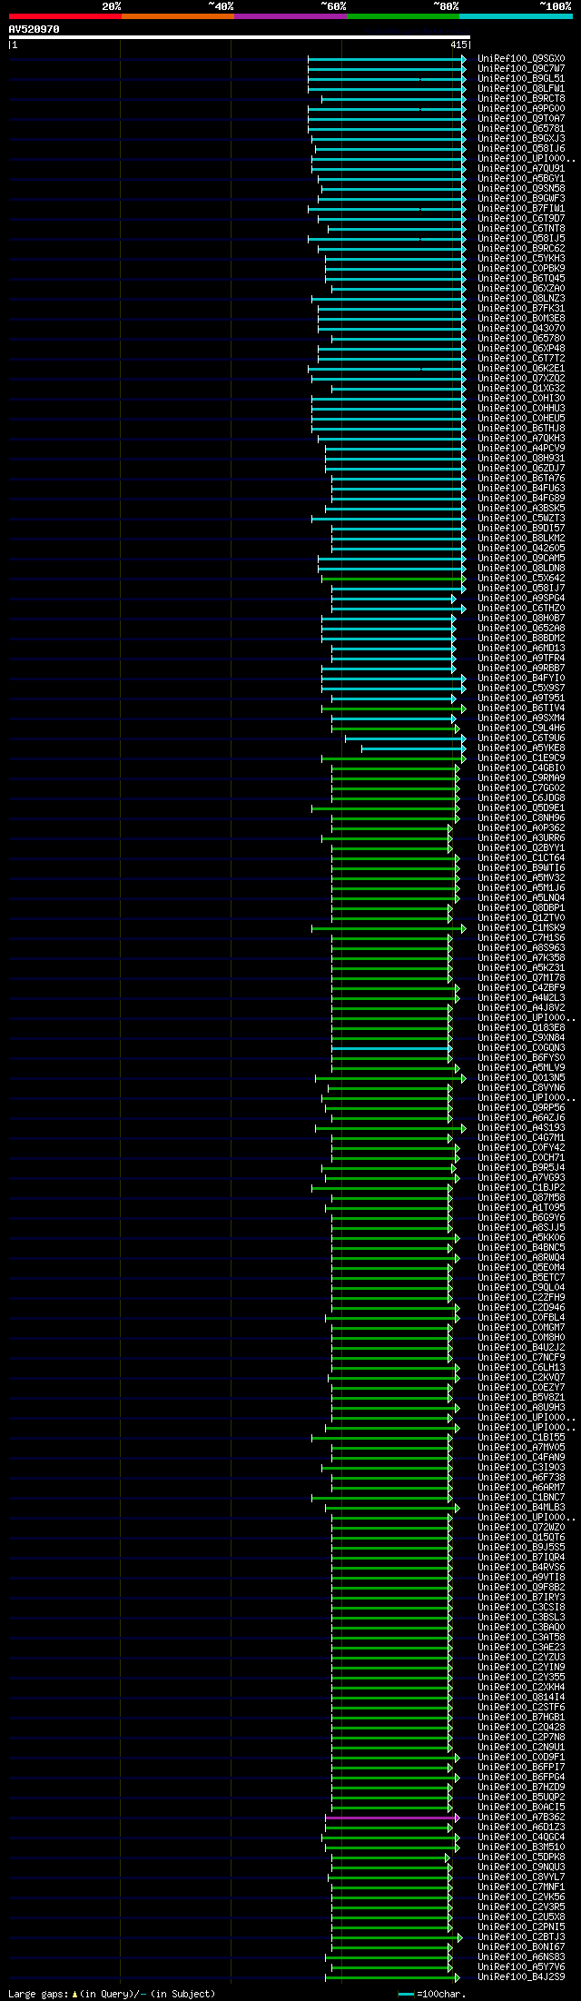This screenshot has height=2001, width=581.
Task: Click the cyan alignment bar for UniRef100_C0GQN3
Action: pos(391,1048)
